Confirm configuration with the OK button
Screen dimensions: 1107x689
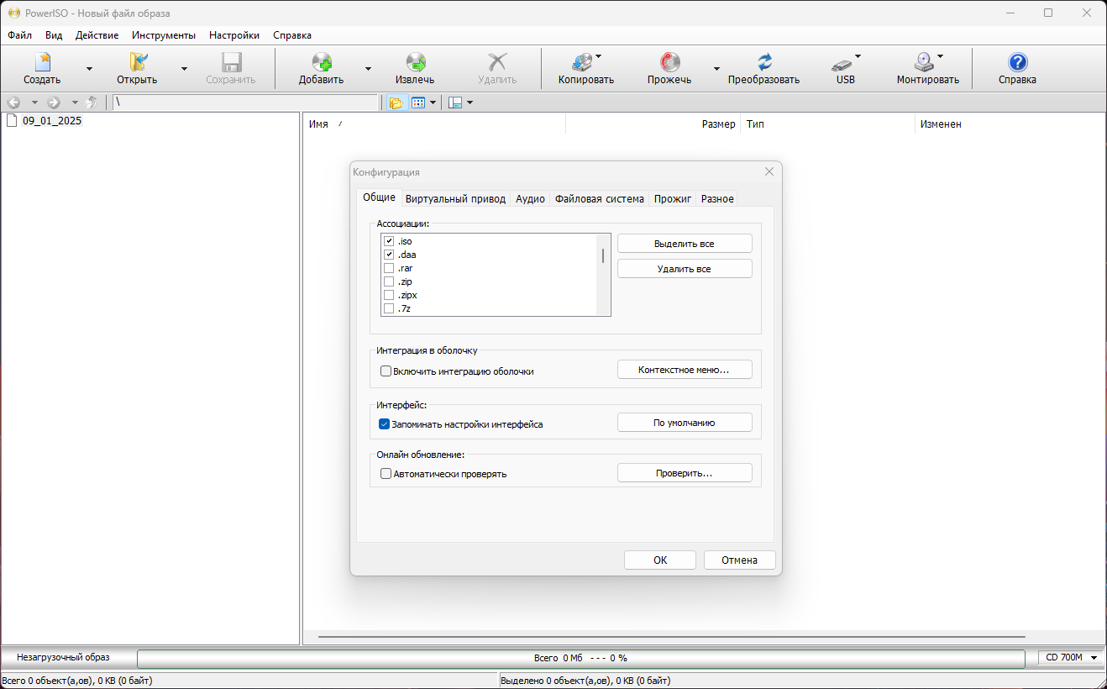(660, 560)
